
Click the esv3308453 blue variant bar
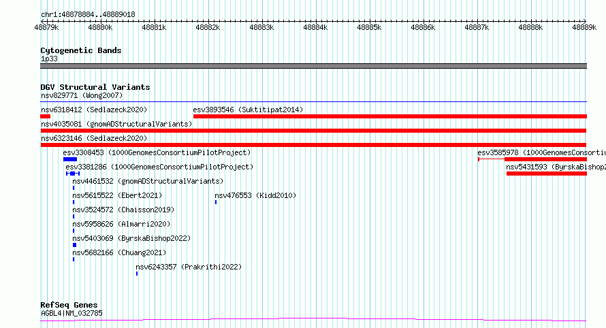(x=70, y=159)
